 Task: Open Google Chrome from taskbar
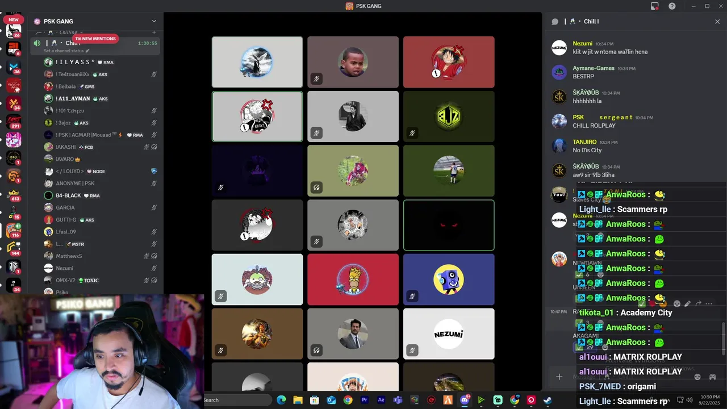[x=348, y=400]
